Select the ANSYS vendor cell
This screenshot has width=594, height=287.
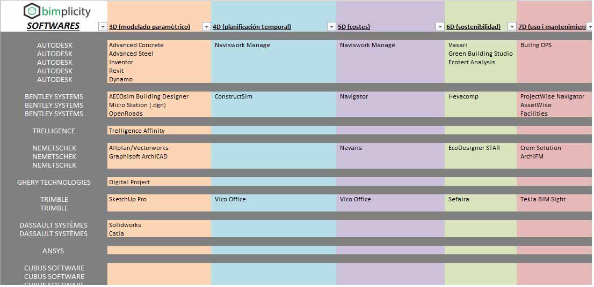53,251
